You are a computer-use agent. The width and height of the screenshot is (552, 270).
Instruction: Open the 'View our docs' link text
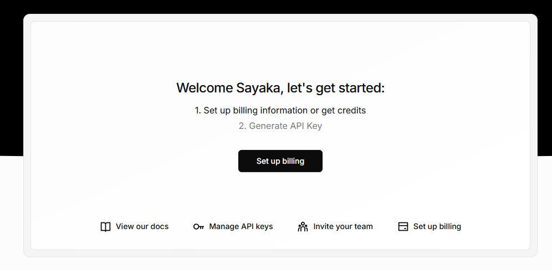point(142,226)
